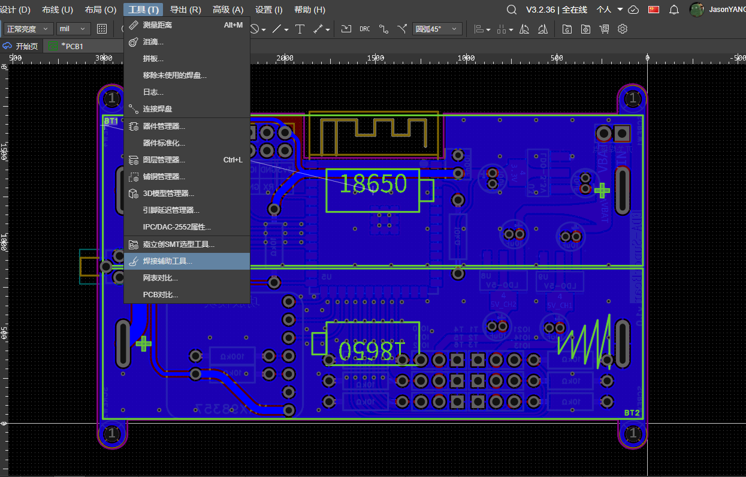
Task: Select the Text tool in toolbar
Action: click(x=300, y=29)
